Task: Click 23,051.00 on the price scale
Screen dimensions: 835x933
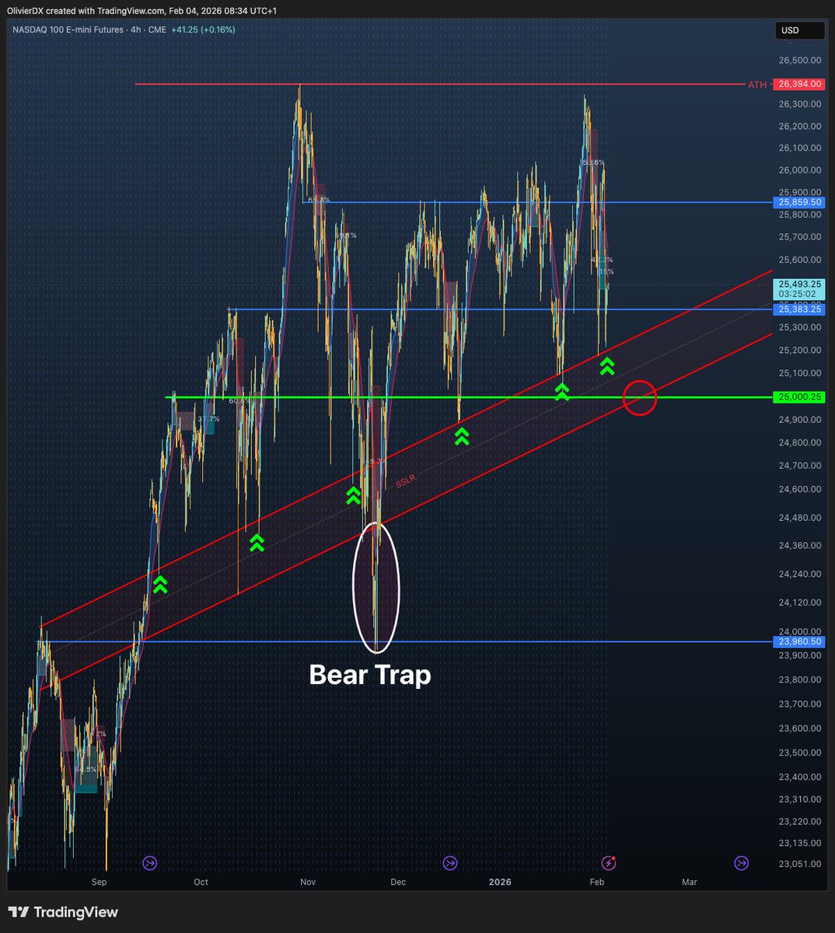Action: tap(800, 864)
